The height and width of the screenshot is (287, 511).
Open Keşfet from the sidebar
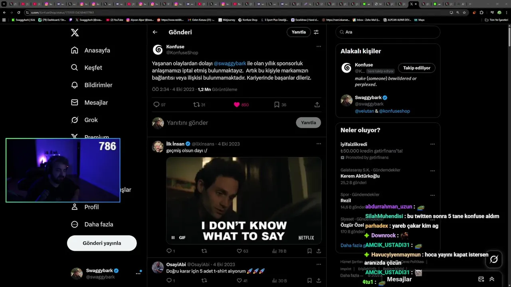[x=87, y=68]
